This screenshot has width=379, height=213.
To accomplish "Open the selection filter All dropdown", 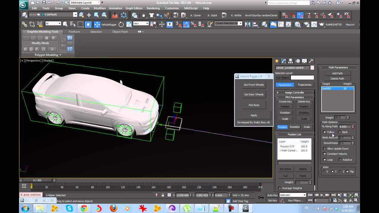I will (x=53, y=24).
